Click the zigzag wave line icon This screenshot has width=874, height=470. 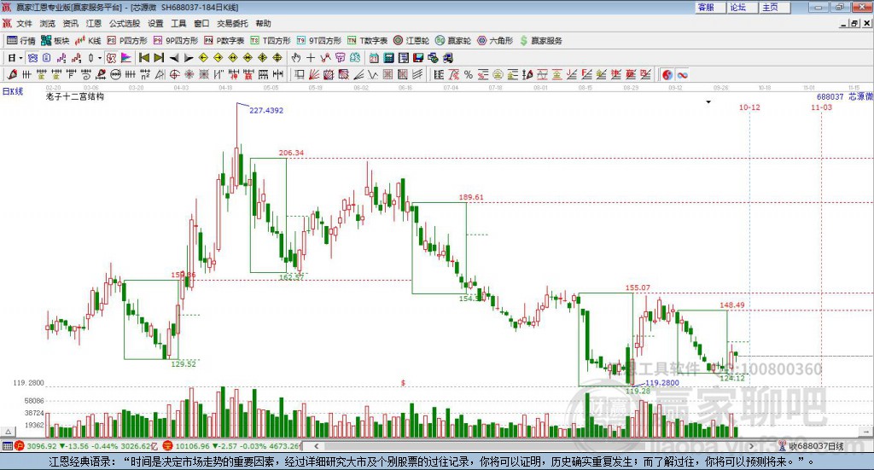tap(373, 74)
